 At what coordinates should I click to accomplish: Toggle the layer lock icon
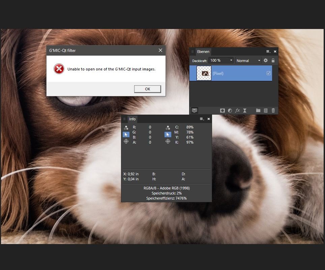(273, 60)
